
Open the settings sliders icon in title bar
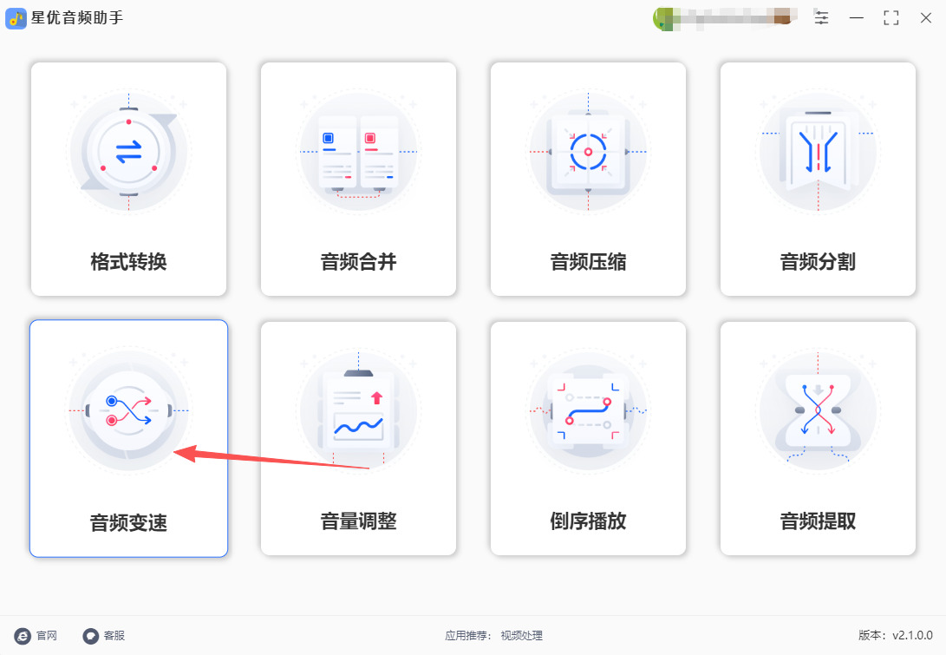pyautogui.click(x=821, y=17)
